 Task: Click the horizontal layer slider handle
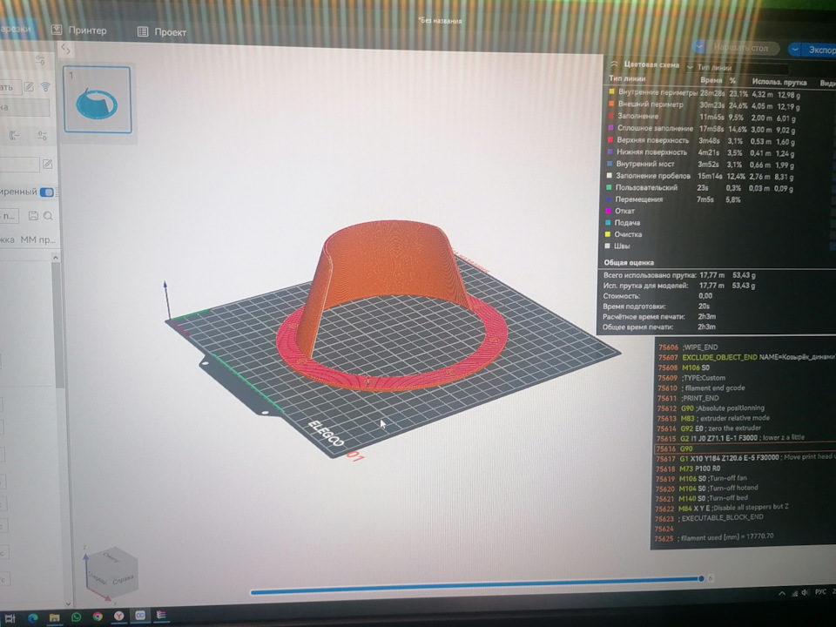(x=700, y=579)
